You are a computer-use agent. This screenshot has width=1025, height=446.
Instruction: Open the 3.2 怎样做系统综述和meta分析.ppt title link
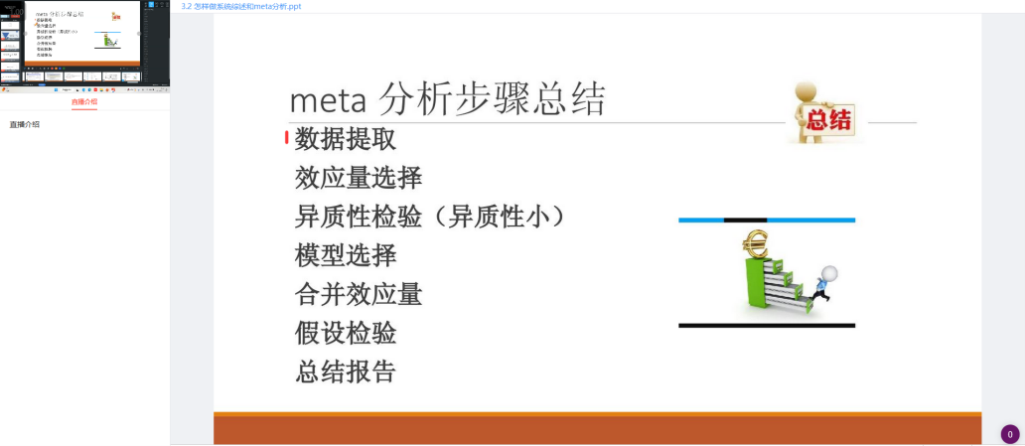tap(241, 6)
